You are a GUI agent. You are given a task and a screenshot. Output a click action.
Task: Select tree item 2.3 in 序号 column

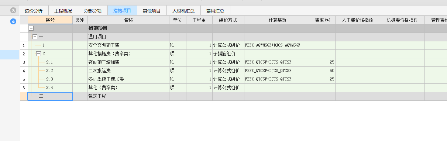coord(50,79)
